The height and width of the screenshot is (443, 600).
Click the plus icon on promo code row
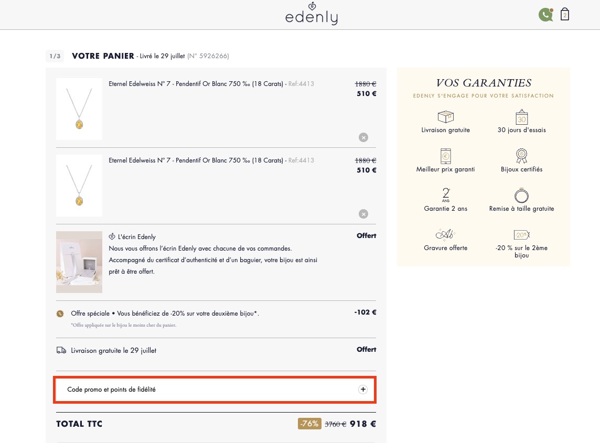[x=363, y=390]
